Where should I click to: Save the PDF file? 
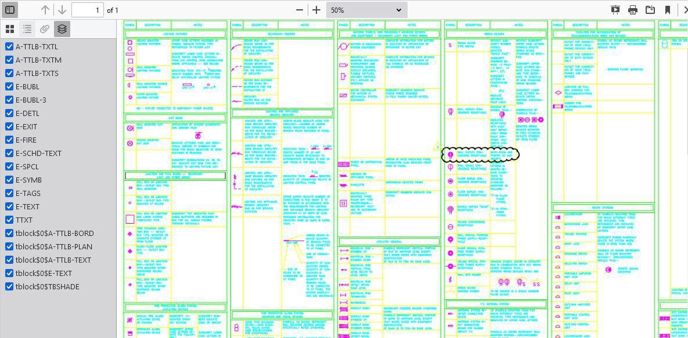point(650,10)
